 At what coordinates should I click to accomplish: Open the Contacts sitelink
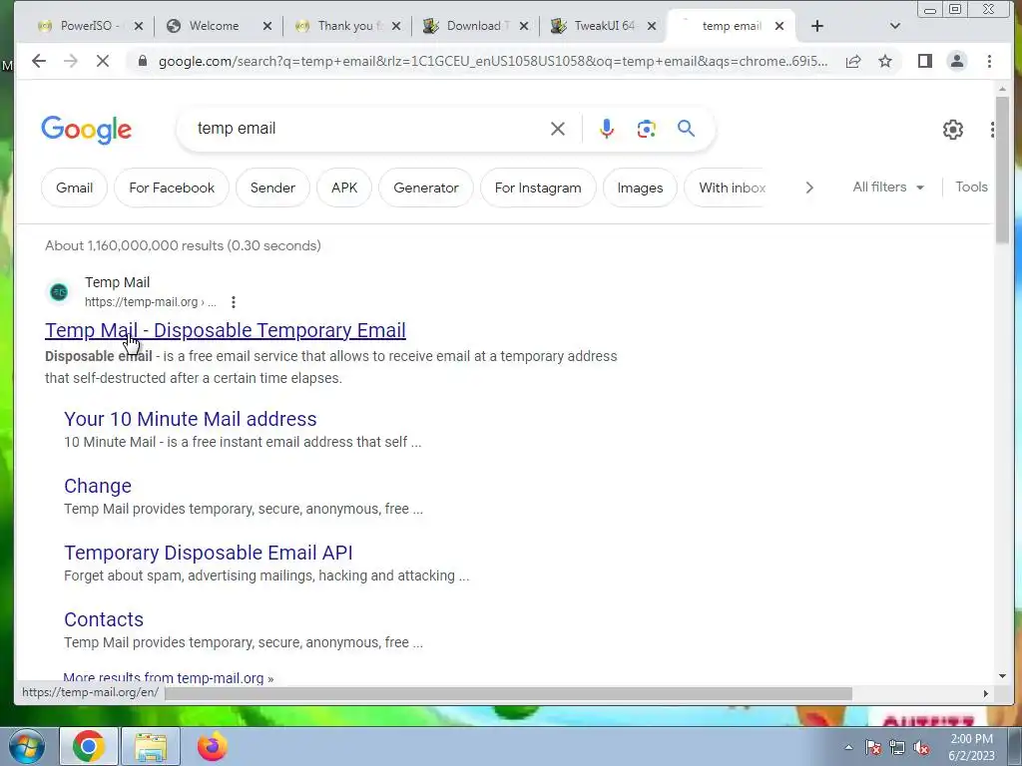click(104, 619)
